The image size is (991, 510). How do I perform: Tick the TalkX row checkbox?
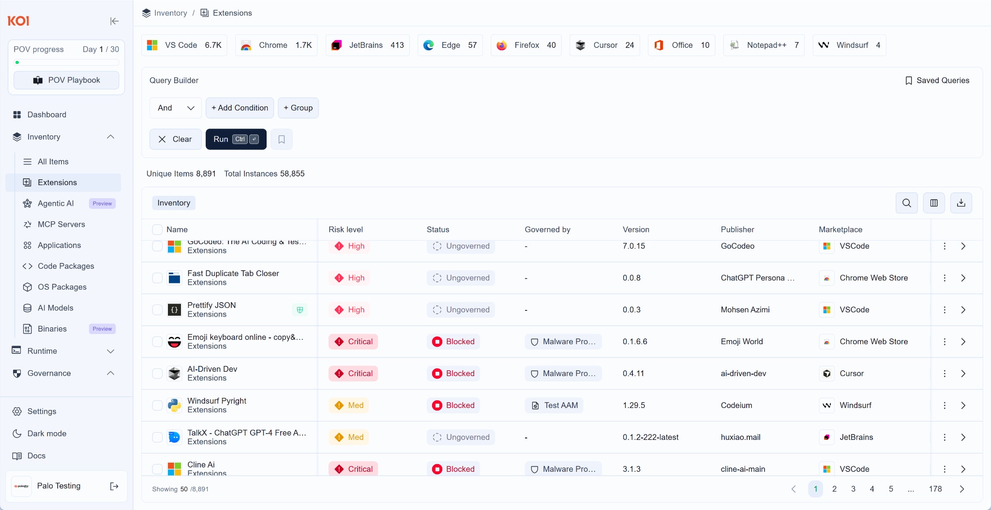coord(157,437)
